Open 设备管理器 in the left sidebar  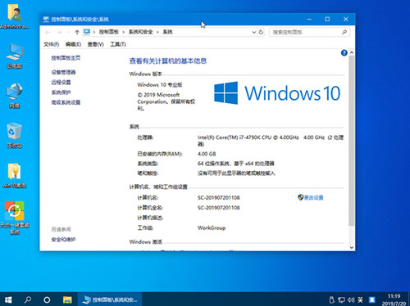[x=63, y=72]
